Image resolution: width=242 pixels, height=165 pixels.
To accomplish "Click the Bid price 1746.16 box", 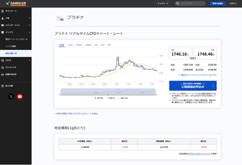I will [181, 53].
